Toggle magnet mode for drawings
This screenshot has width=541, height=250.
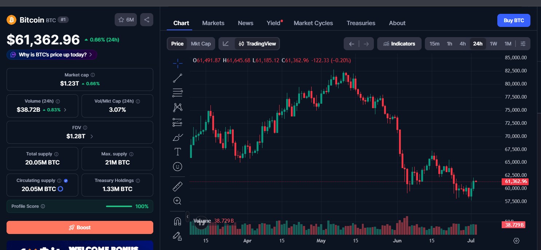(178, 221)
